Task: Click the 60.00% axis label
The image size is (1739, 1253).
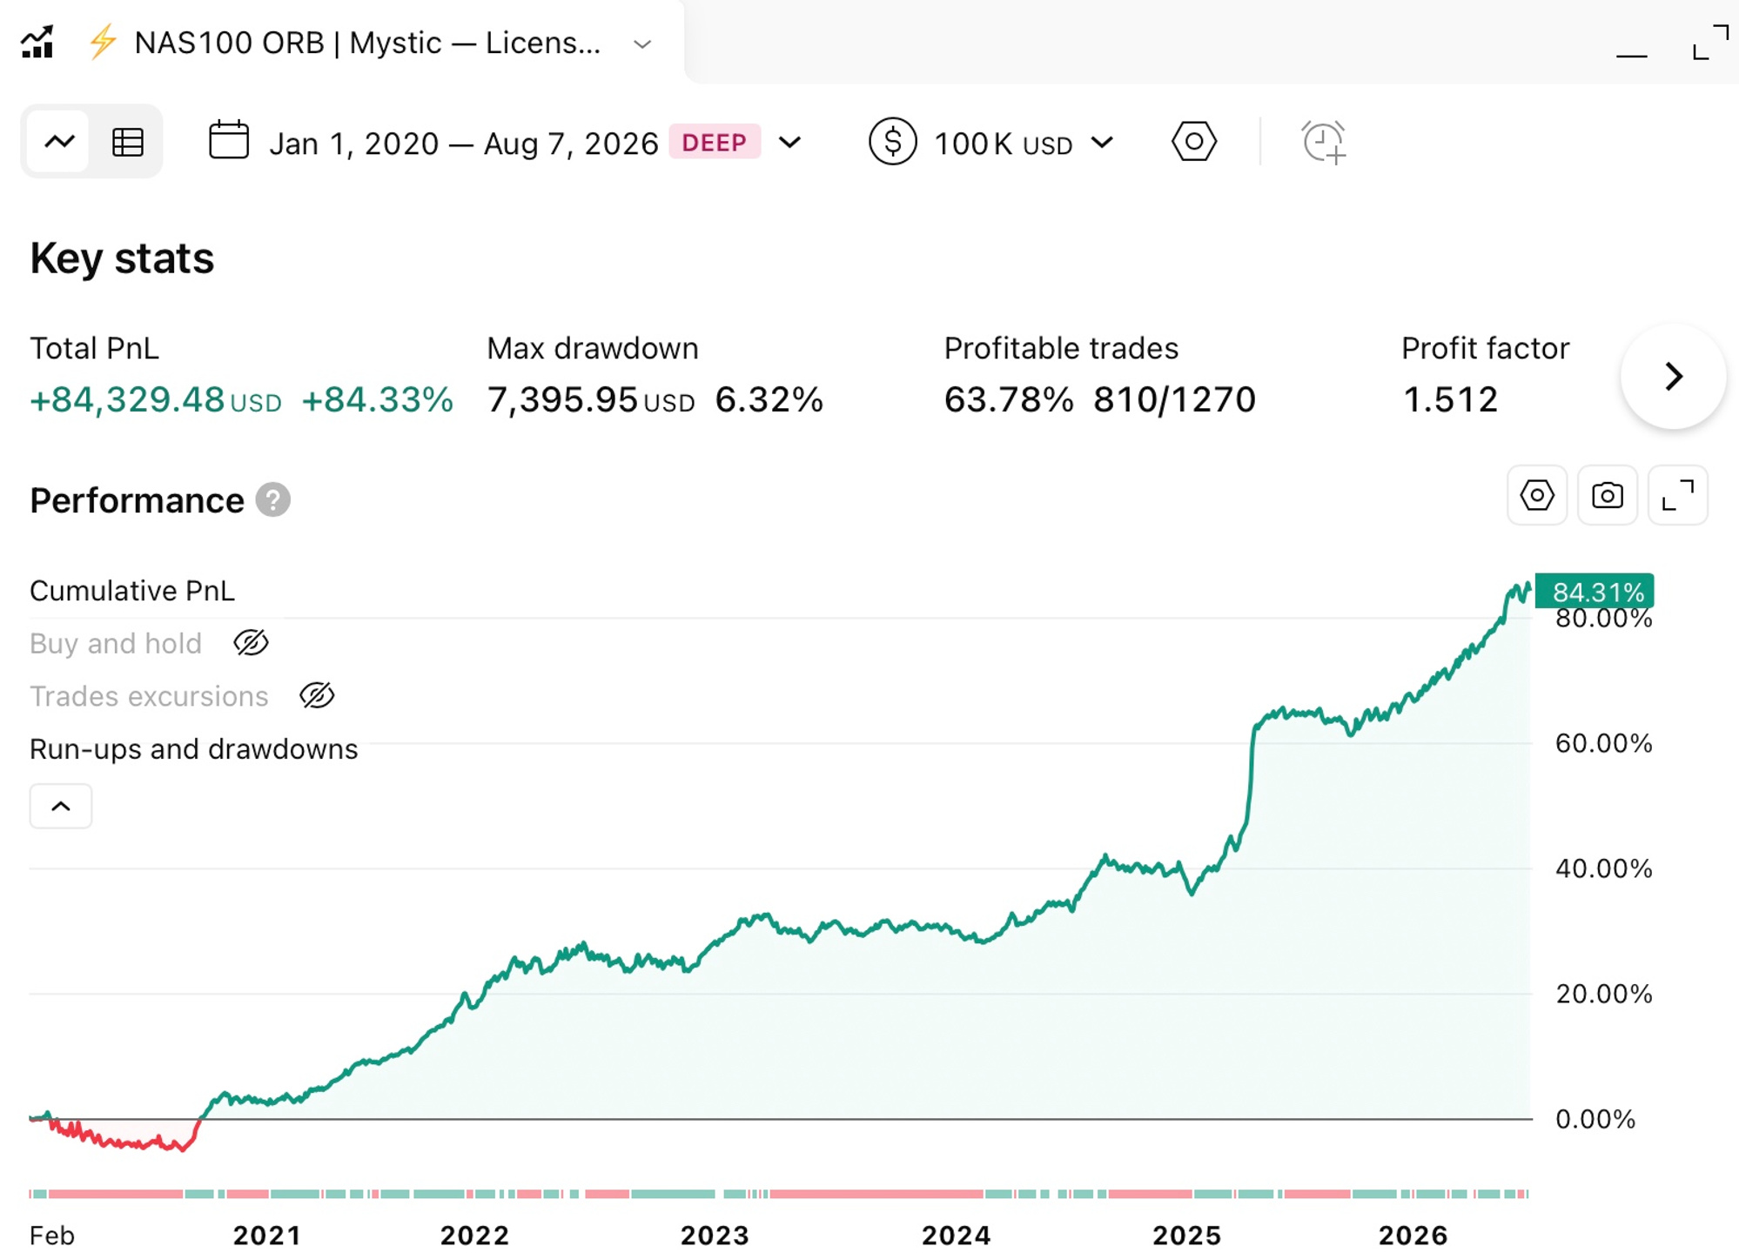Action: [x=1603, y=743]
